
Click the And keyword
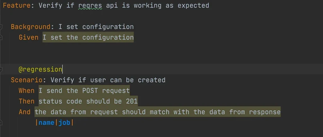pos(25,112)
